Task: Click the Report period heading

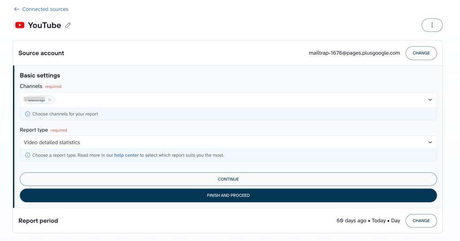Action: tap(38, 221)
